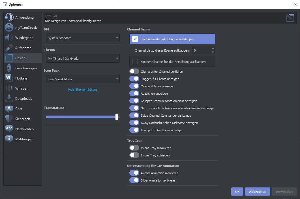Toggle Abzeichen anzeigen switch
Image resolution: width=300 pixels, height=199 pixels.
134,93
